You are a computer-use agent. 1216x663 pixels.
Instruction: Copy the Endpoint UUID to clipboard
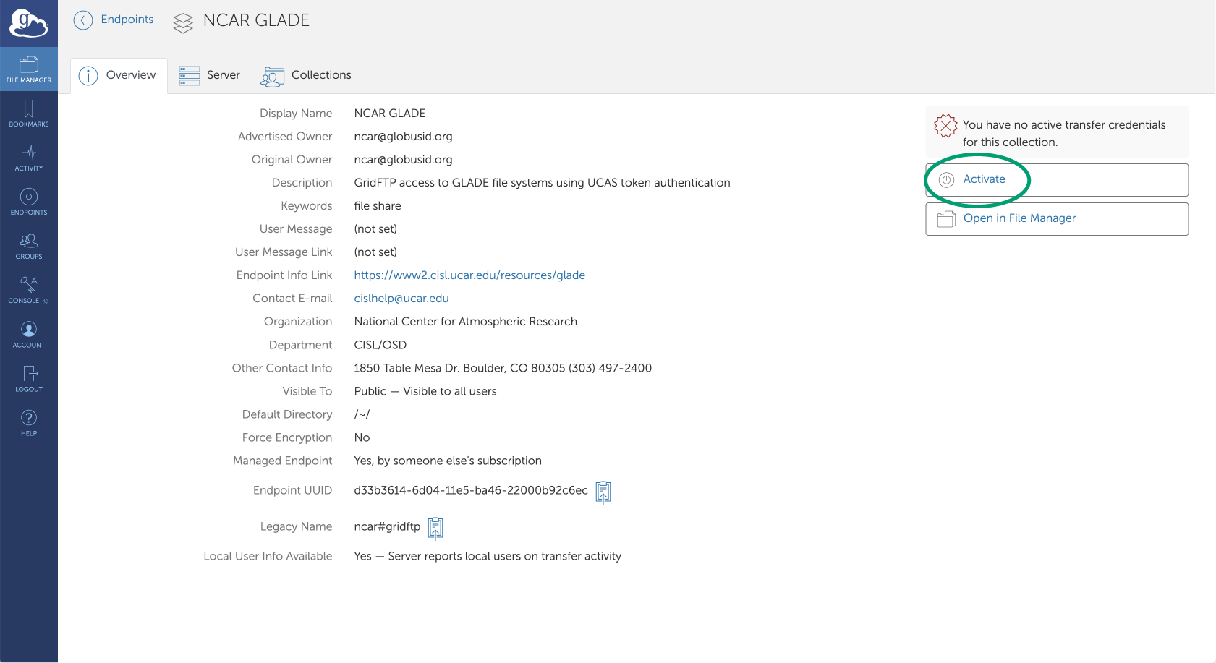[603, 492]
